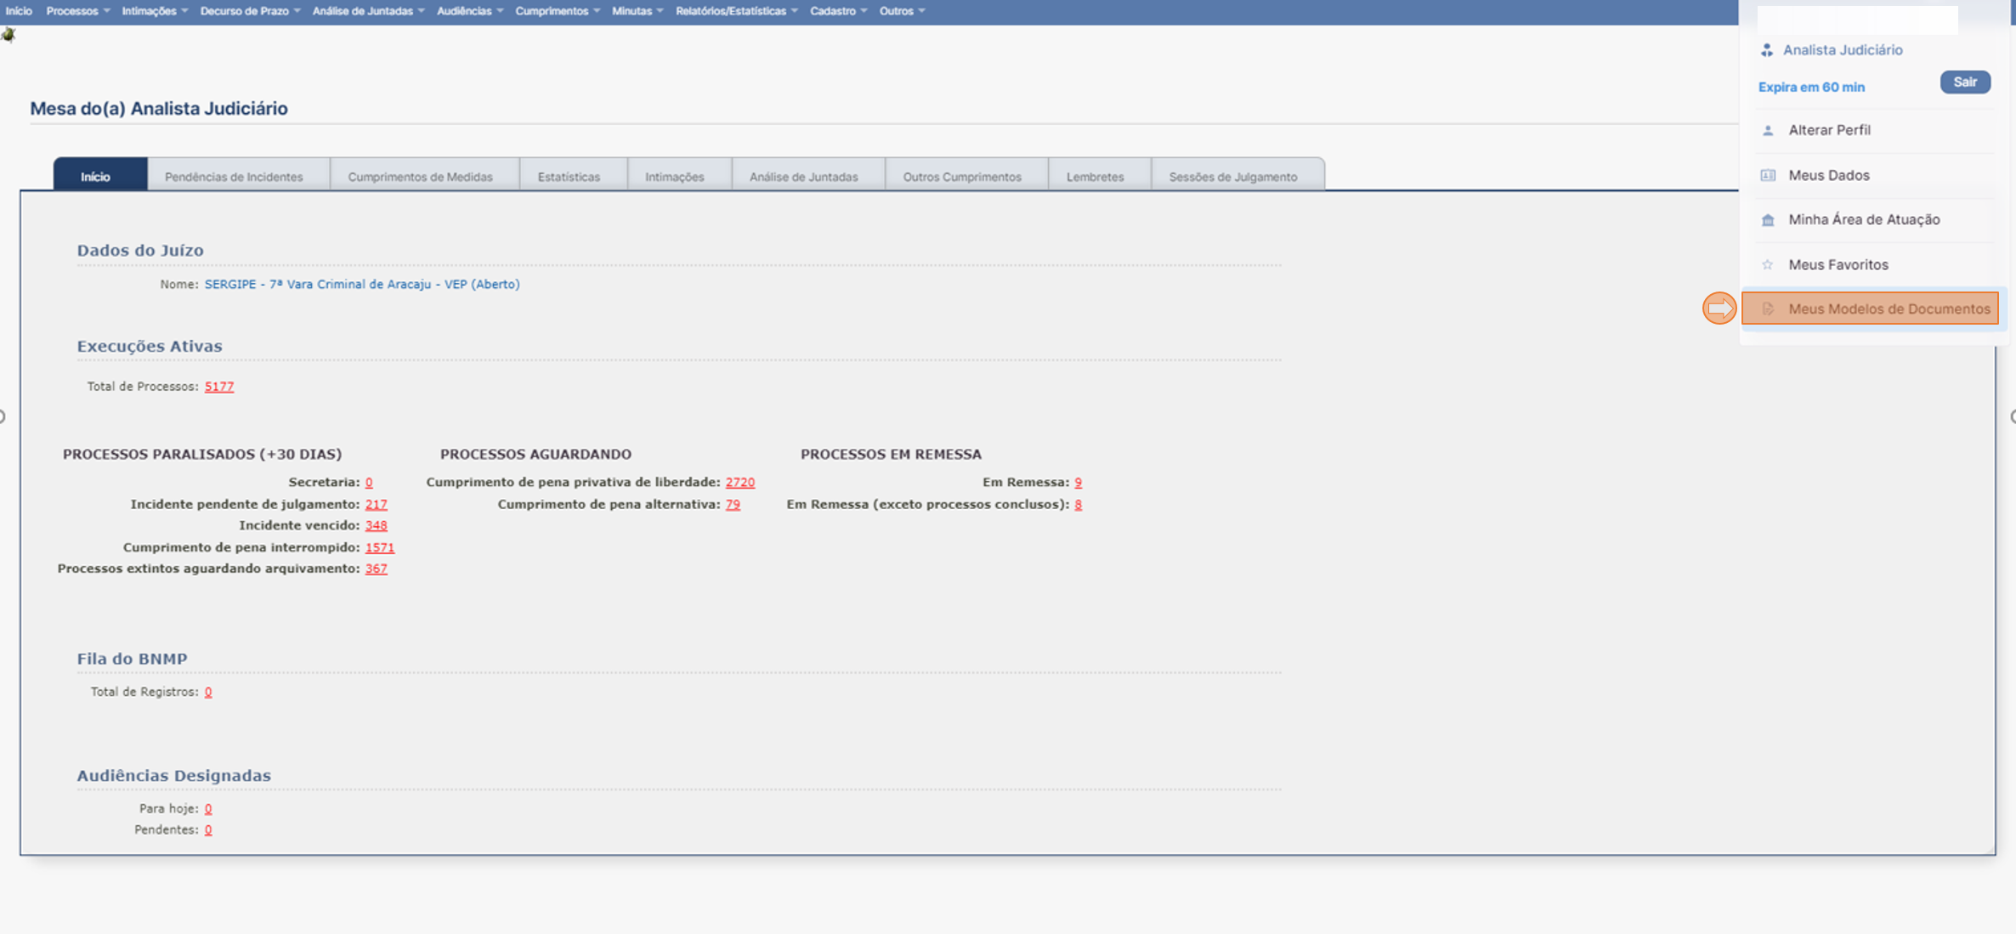Click the Secretaria count 0 link

(x=369, y=483)
